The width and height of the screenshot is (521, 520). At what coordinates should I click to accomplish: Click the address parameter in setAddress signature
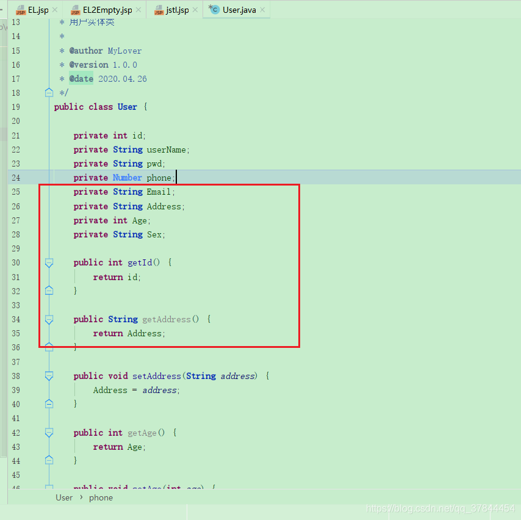tap(237, 376)
